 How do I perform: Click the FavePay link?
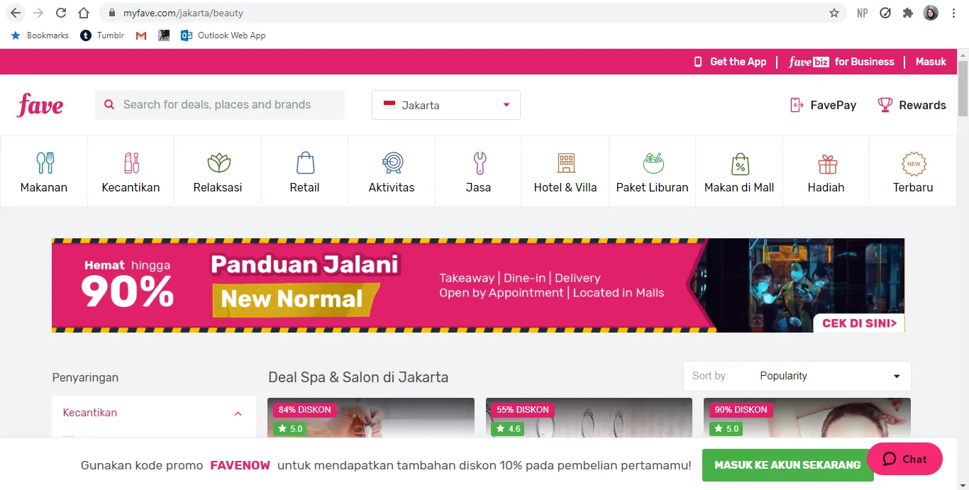pos(823,105)
